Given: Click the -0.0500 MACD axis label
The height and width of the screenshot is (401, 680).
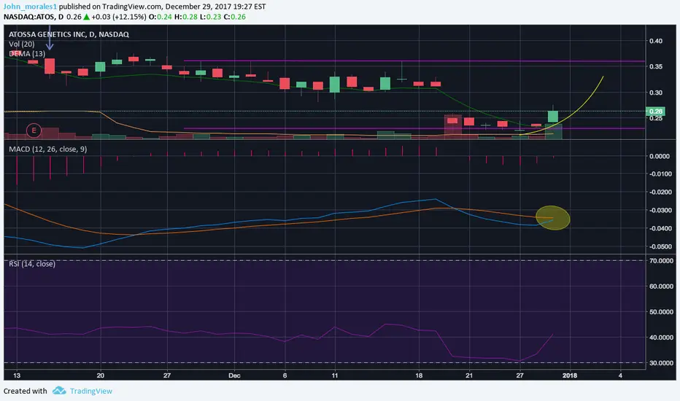Looking at the screenshot, I should tap(659, 246).
